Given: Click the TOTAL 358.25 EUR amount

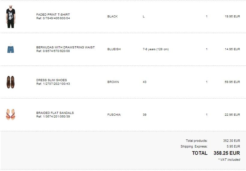Looking at the screenshot, I should tap(226, 153).
